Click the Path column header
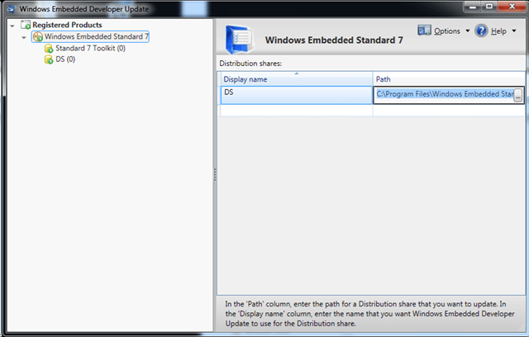 click(x=449, y=78)
